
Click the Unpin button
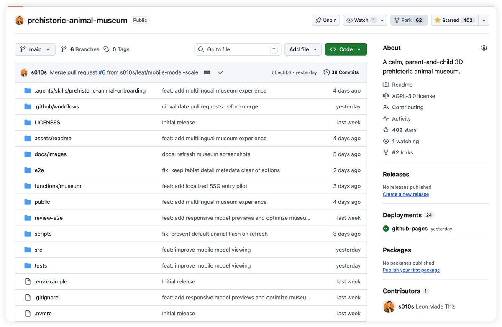[x=326, y=20]
